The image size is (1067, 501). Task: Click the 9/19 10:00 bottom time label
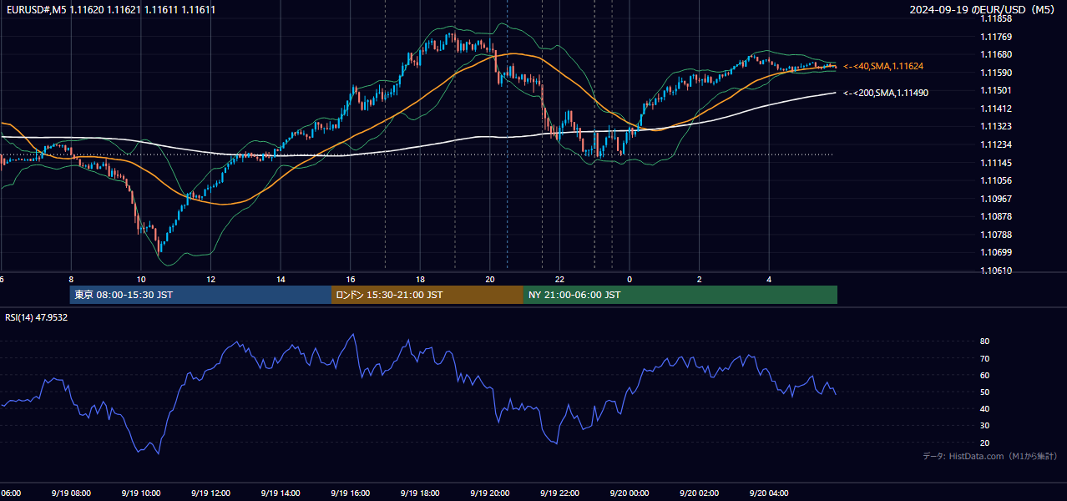(140, 493)
